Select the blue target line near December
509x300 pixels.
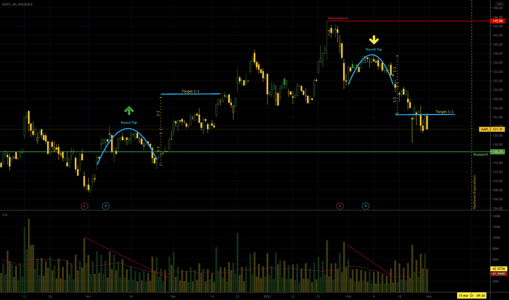pyautogui.click(x=191, y=94)
